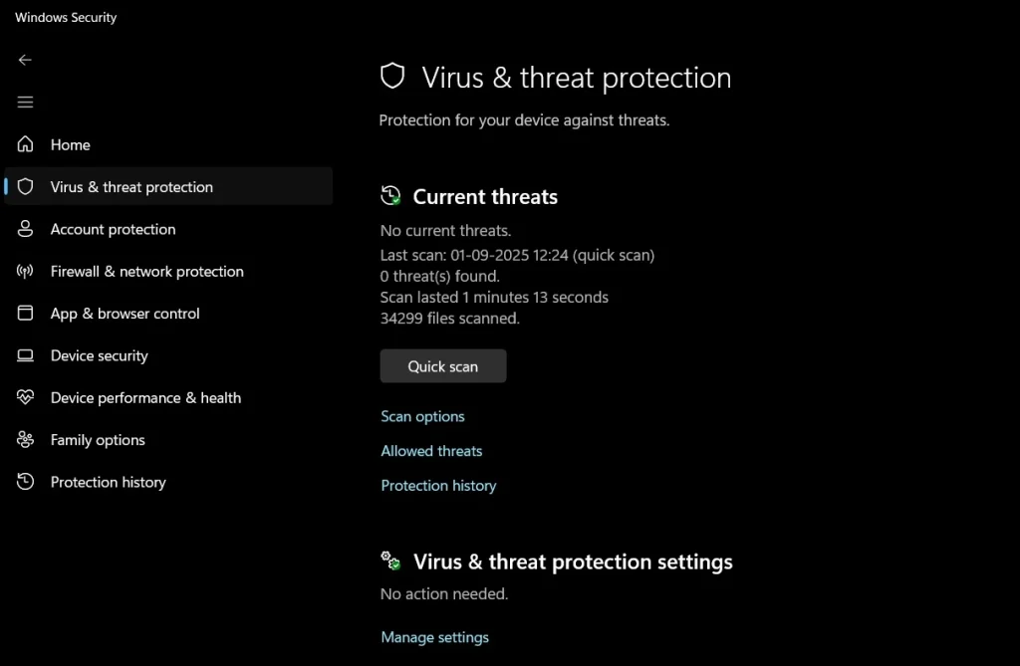The height and width of the screenshot is (666, 1020).
Task: Select the Virus & threat protection shield icon
Action: 25,186
